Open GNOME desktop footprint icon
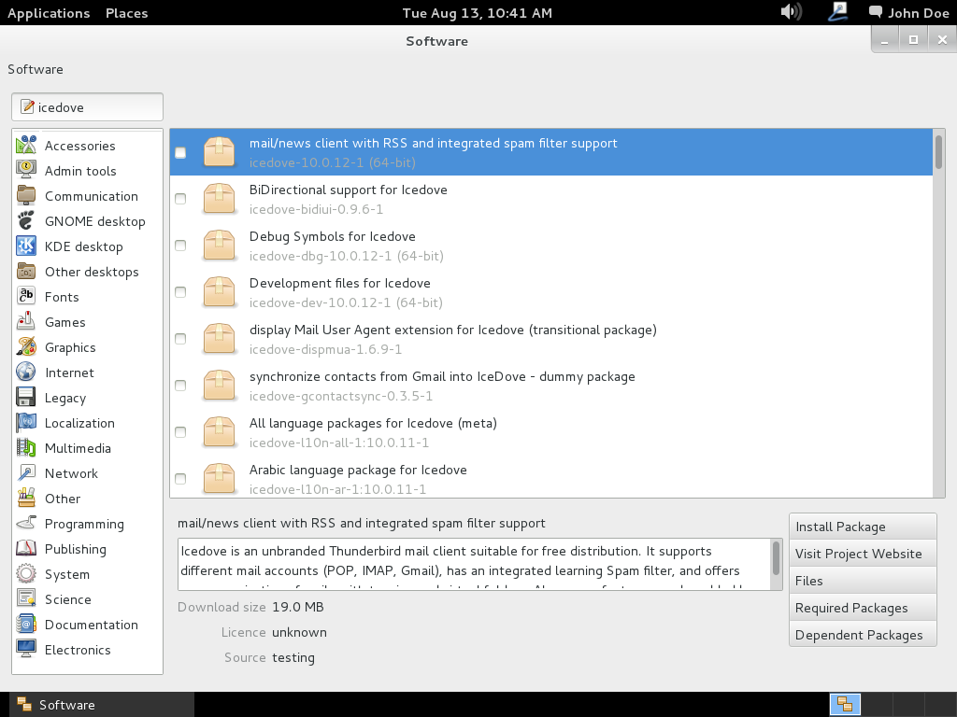Image resolution: width=957 pixels, height=717 pixels. [26, 220]
